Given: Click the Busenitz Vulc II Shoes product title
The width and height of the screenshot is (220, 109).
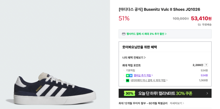Looking at the screenshot, I should 159,10.
